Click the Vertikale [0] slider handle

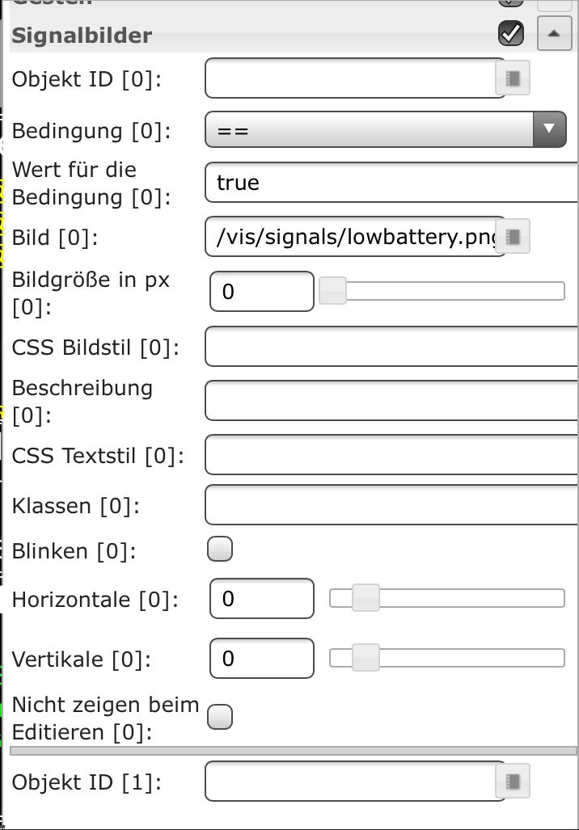366,658
